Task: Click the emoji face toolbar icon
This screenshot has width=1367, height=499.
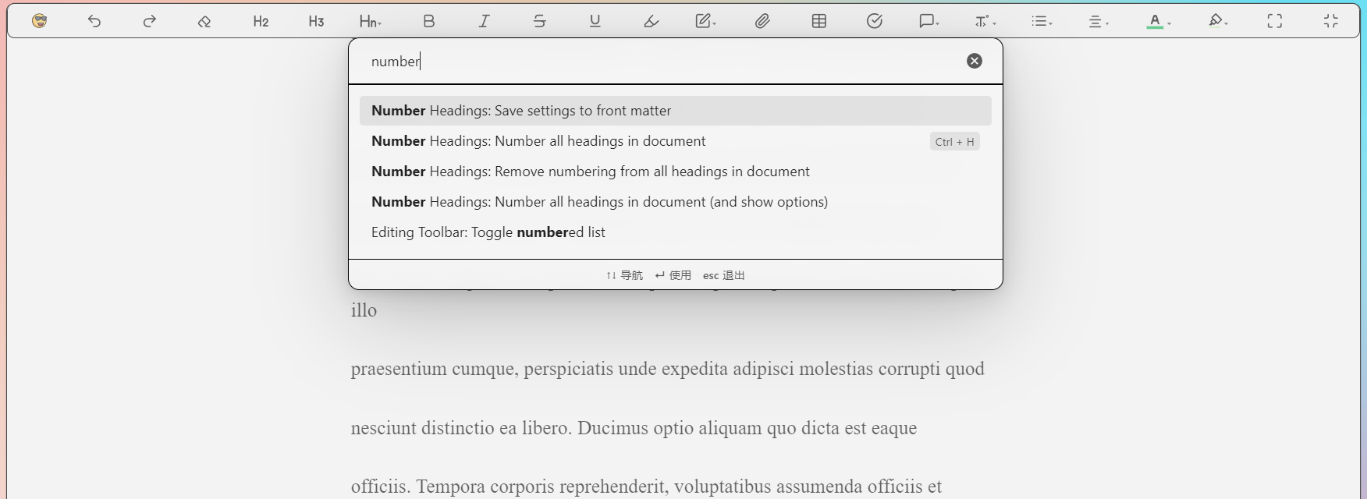Action: tap(39, 21)
